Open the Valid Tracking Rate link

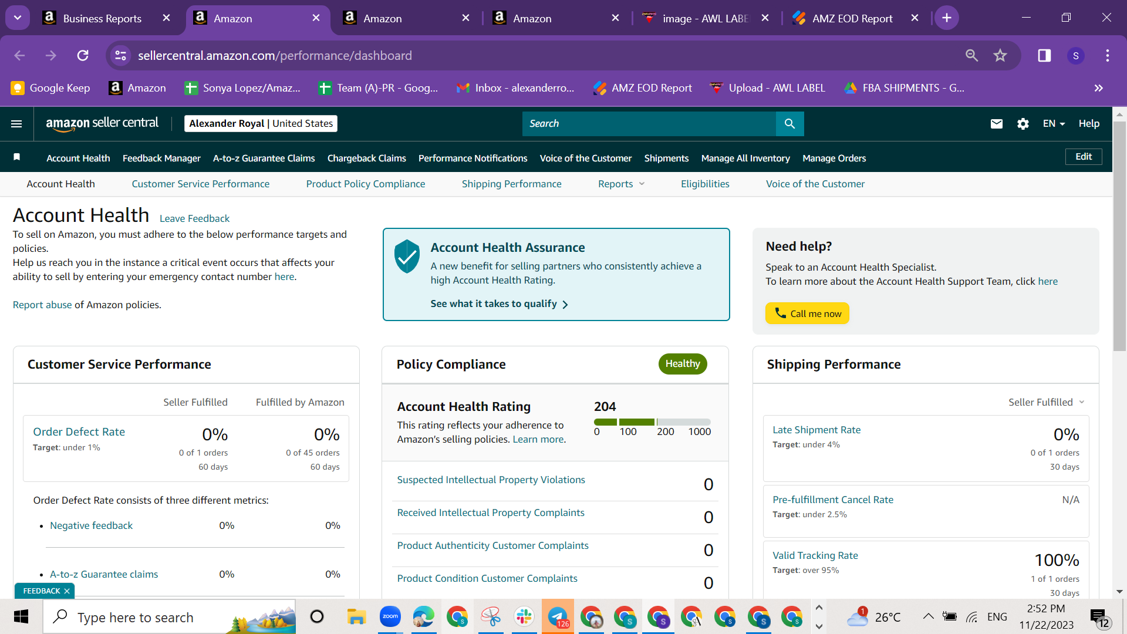pos(815,555)
